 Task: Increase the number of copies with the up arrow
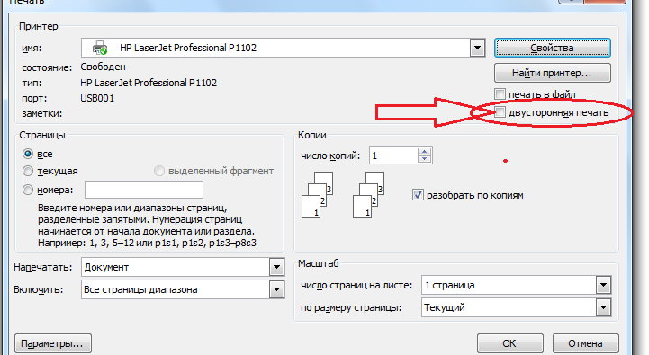pyautogui.click(x=424, y=152)
